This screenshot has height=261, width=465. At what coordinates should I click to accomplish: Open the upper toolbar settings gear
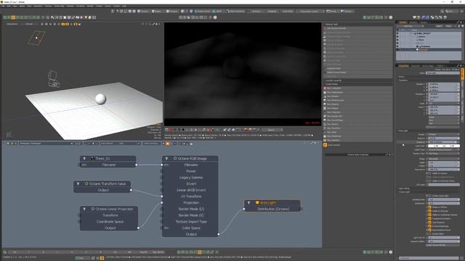391,17
